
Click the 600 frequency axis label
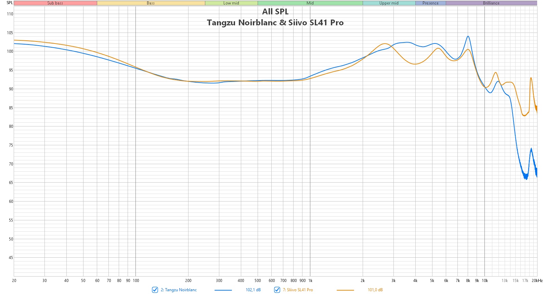pos(272,281)
